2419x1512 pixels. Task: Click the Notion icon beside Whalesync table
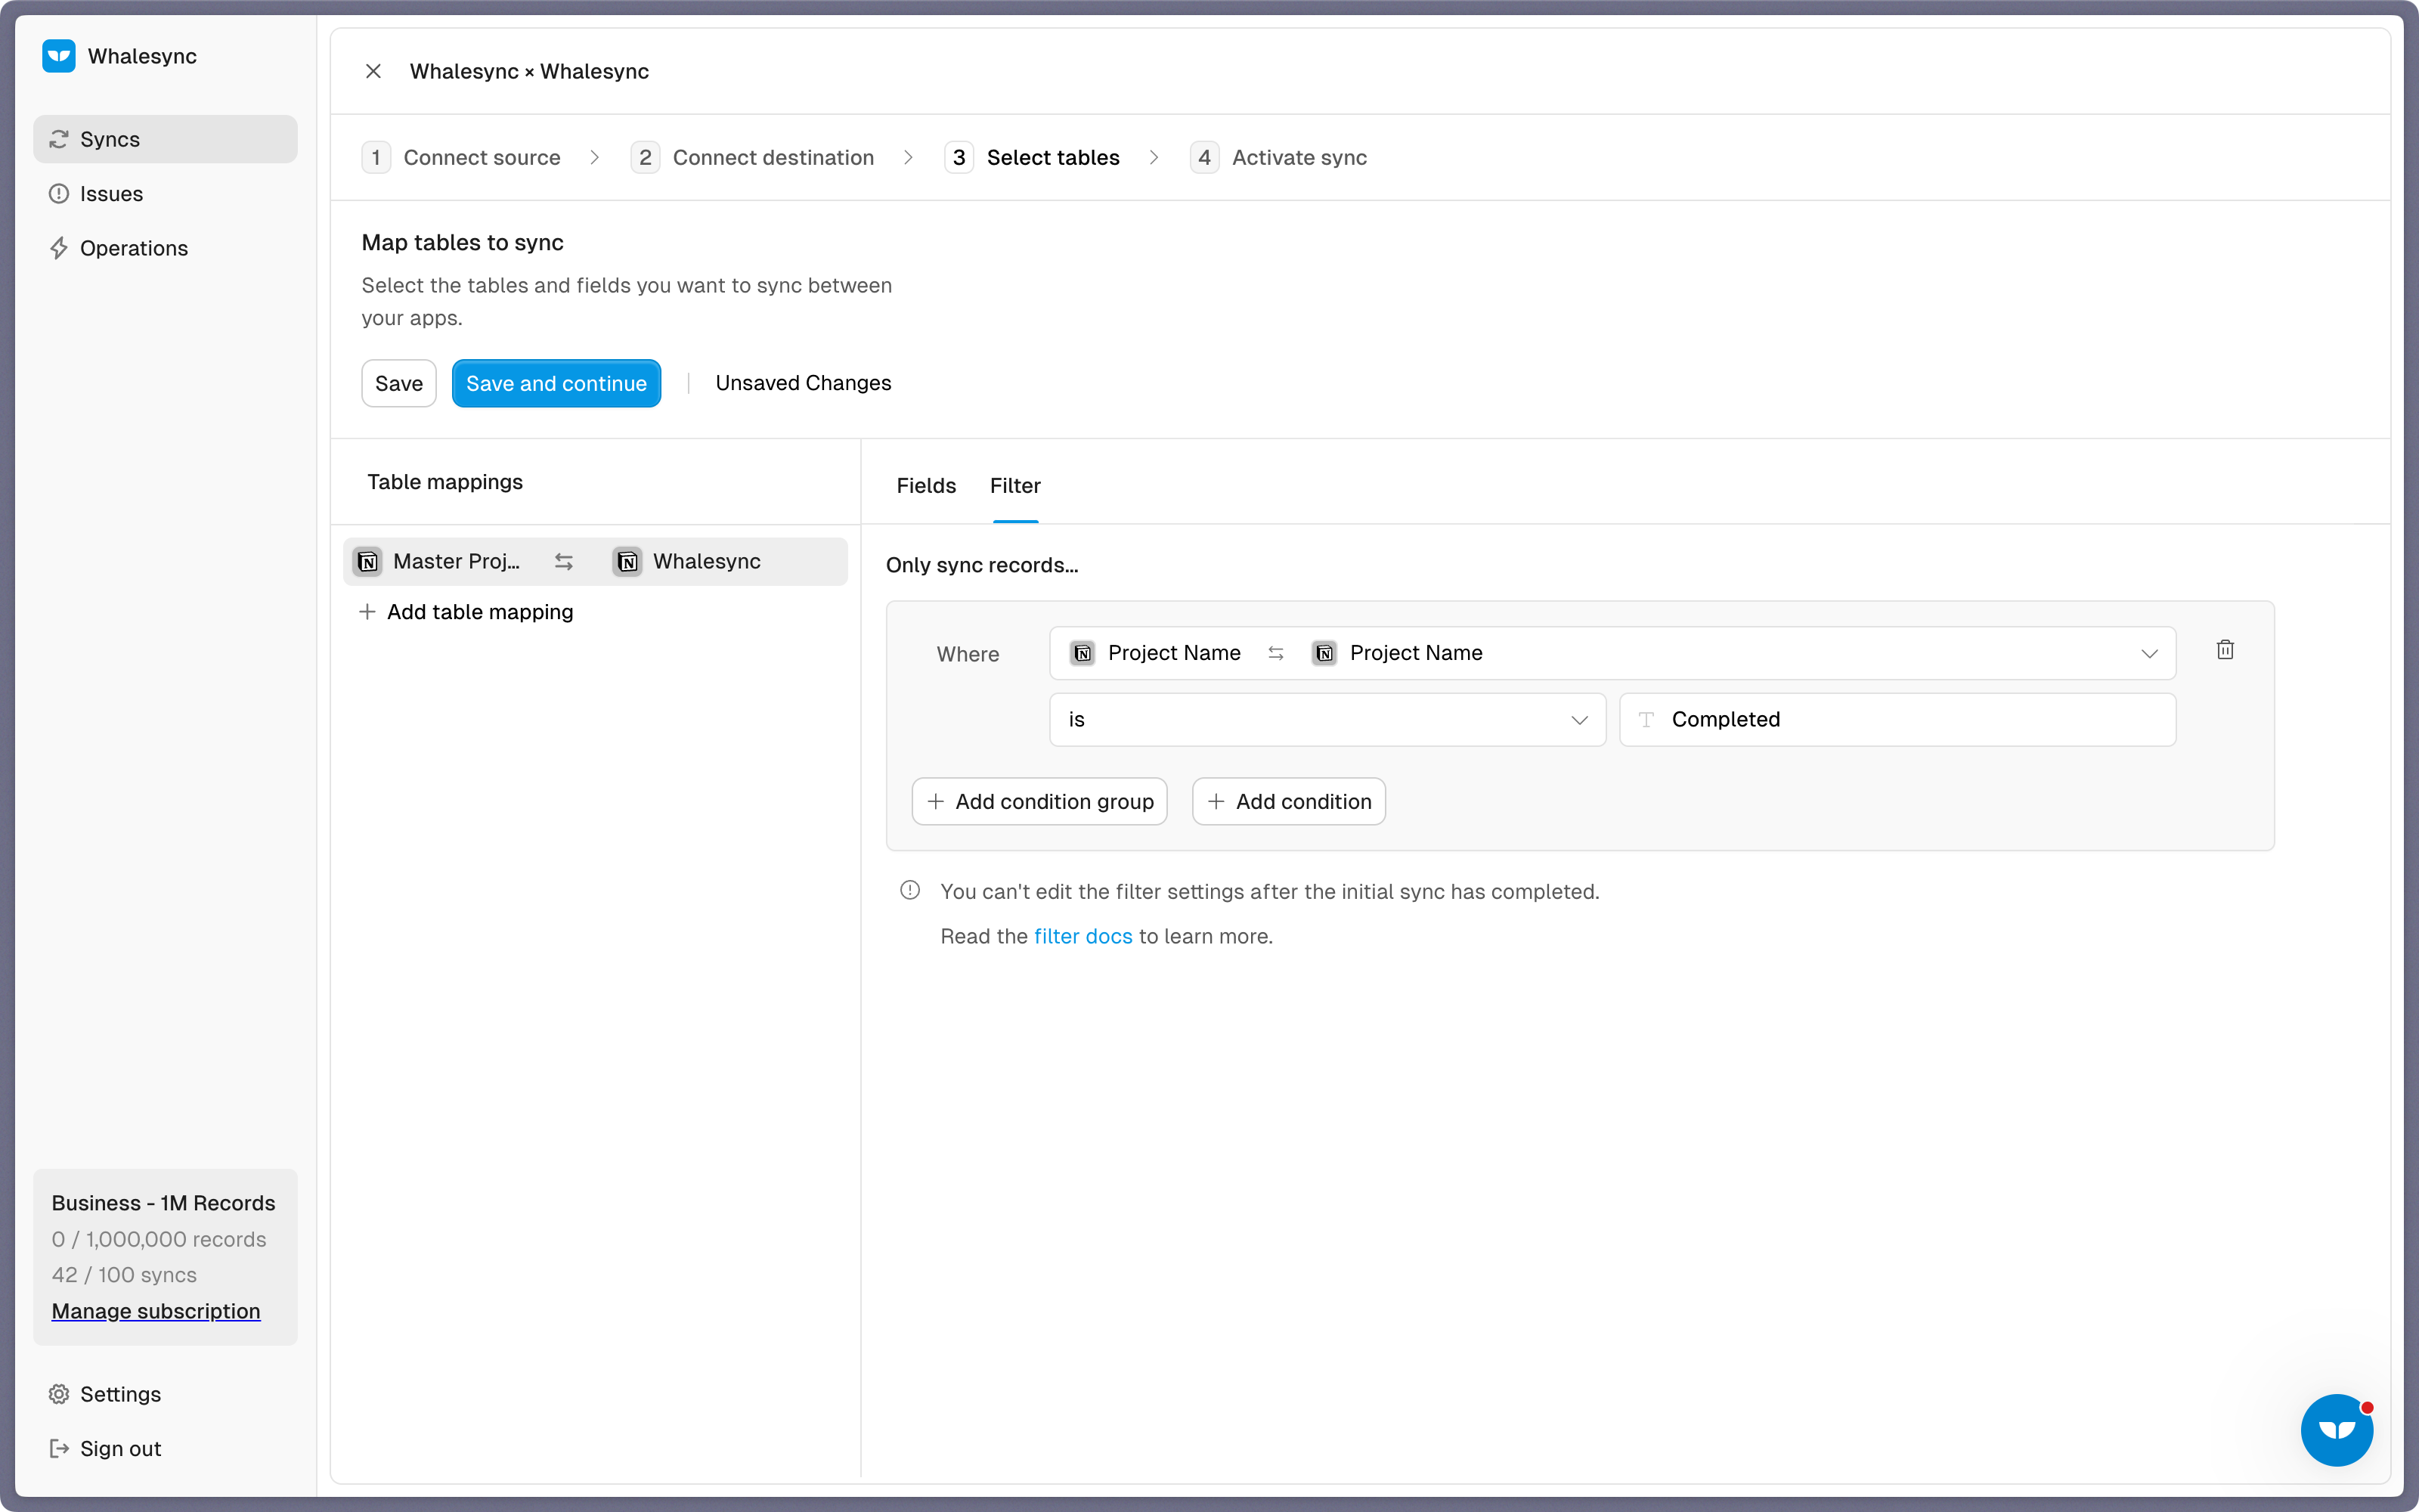click(x=627, y=562)
